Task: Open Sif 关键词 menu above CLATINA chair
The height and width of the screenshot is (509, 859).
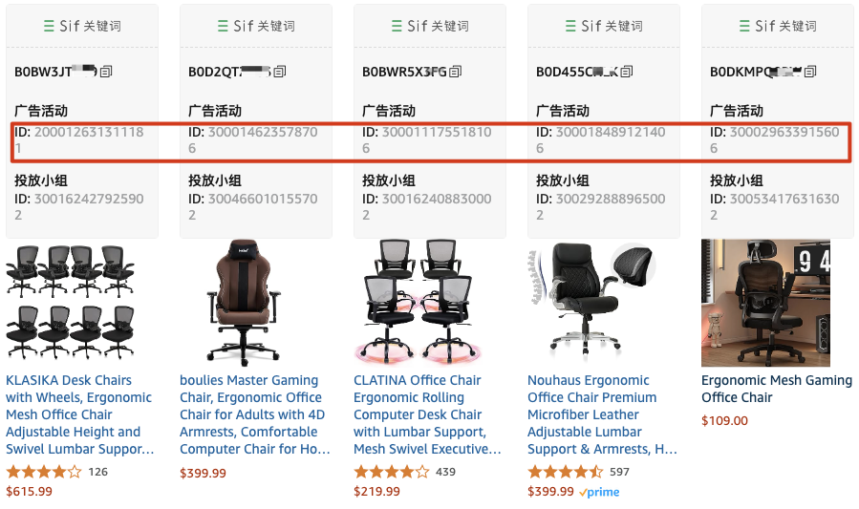Action: coord(430,26)
